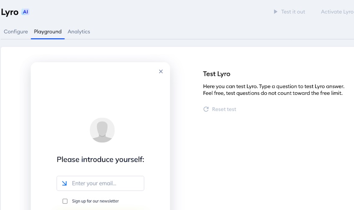354x210 pixels.
Task: Switch to the Playground tab
Action: click(48, 32)
